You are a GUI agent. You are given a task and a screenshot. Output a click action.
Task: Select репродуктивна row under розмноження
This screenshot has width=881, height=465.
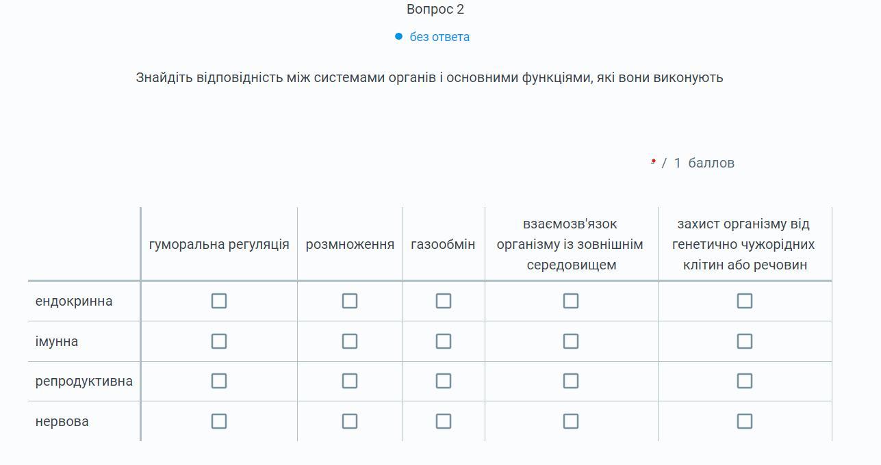[x=350, y=381]
